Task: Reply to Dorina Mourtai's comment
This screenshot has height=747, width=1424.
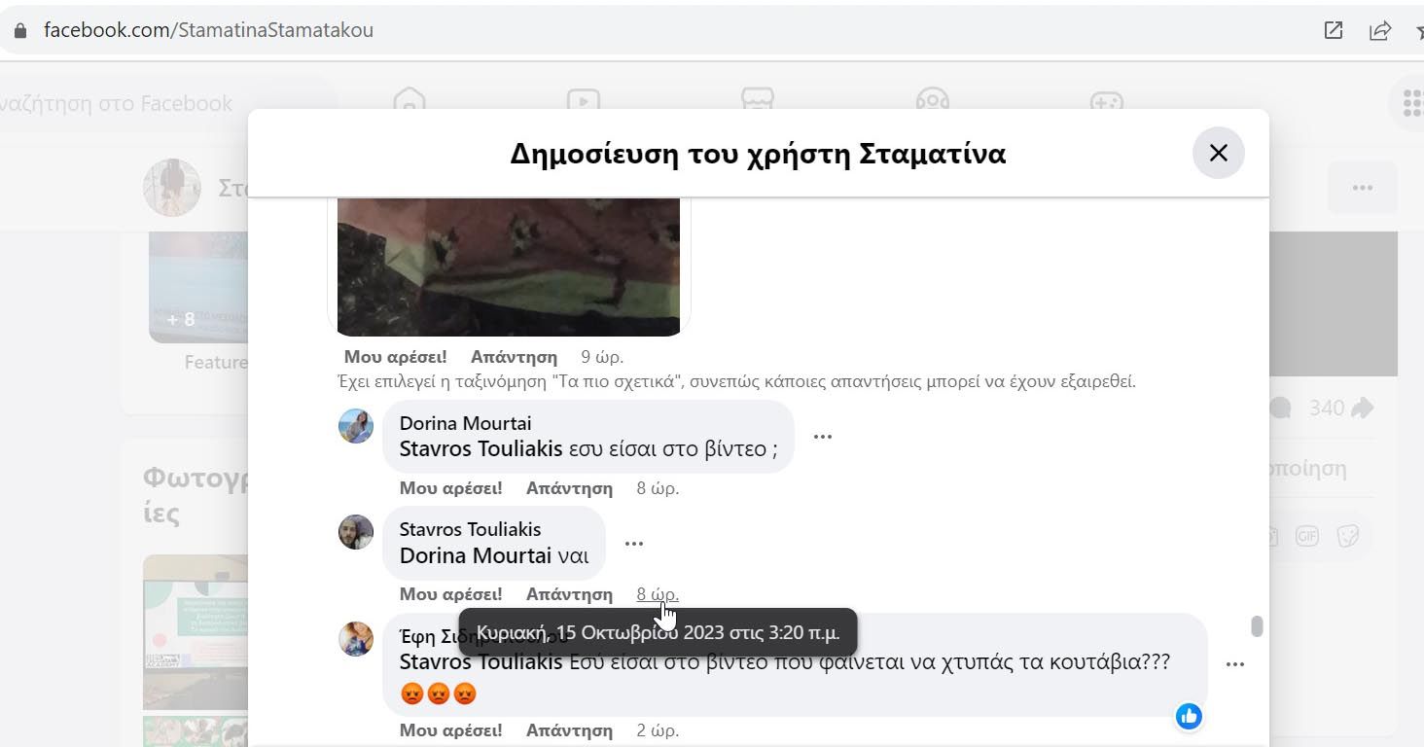Action: click(569, 488)
